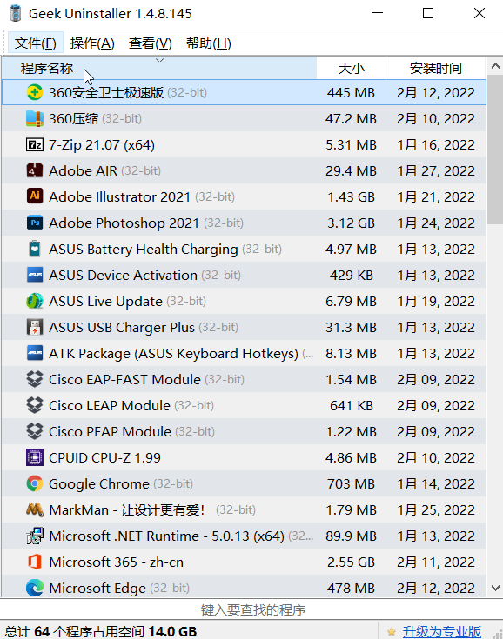This screenshot has width=503, height=639.
Task: Follow the 升级为专业版 link
Action: pos(442,632)
